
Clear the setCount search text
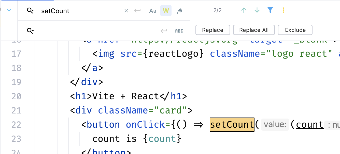(126, 11)
